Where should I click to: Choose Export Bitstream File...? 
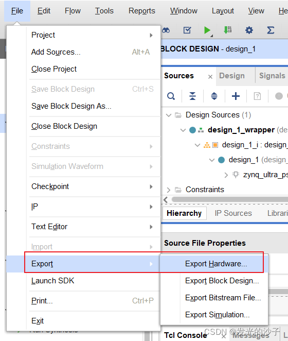pyautogui.click(x=214, y=298)
